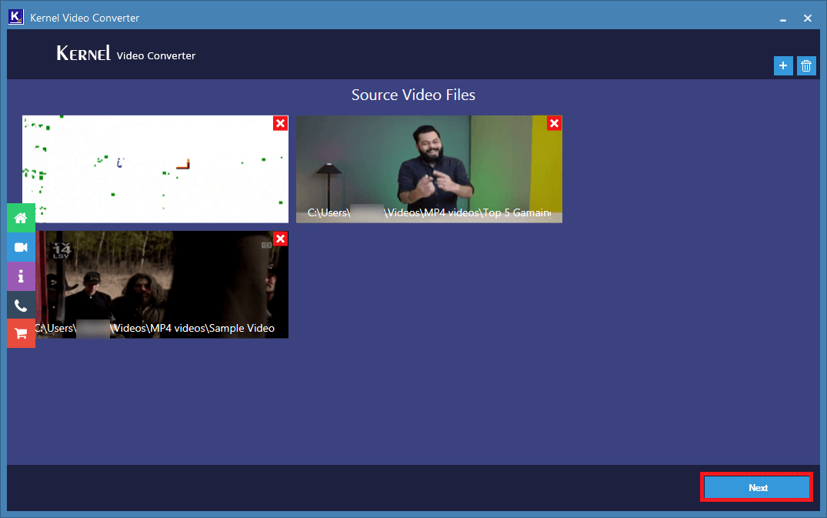Open the Home sidebar icon
This screenshot has width=827, height=518.
[21, 218]
